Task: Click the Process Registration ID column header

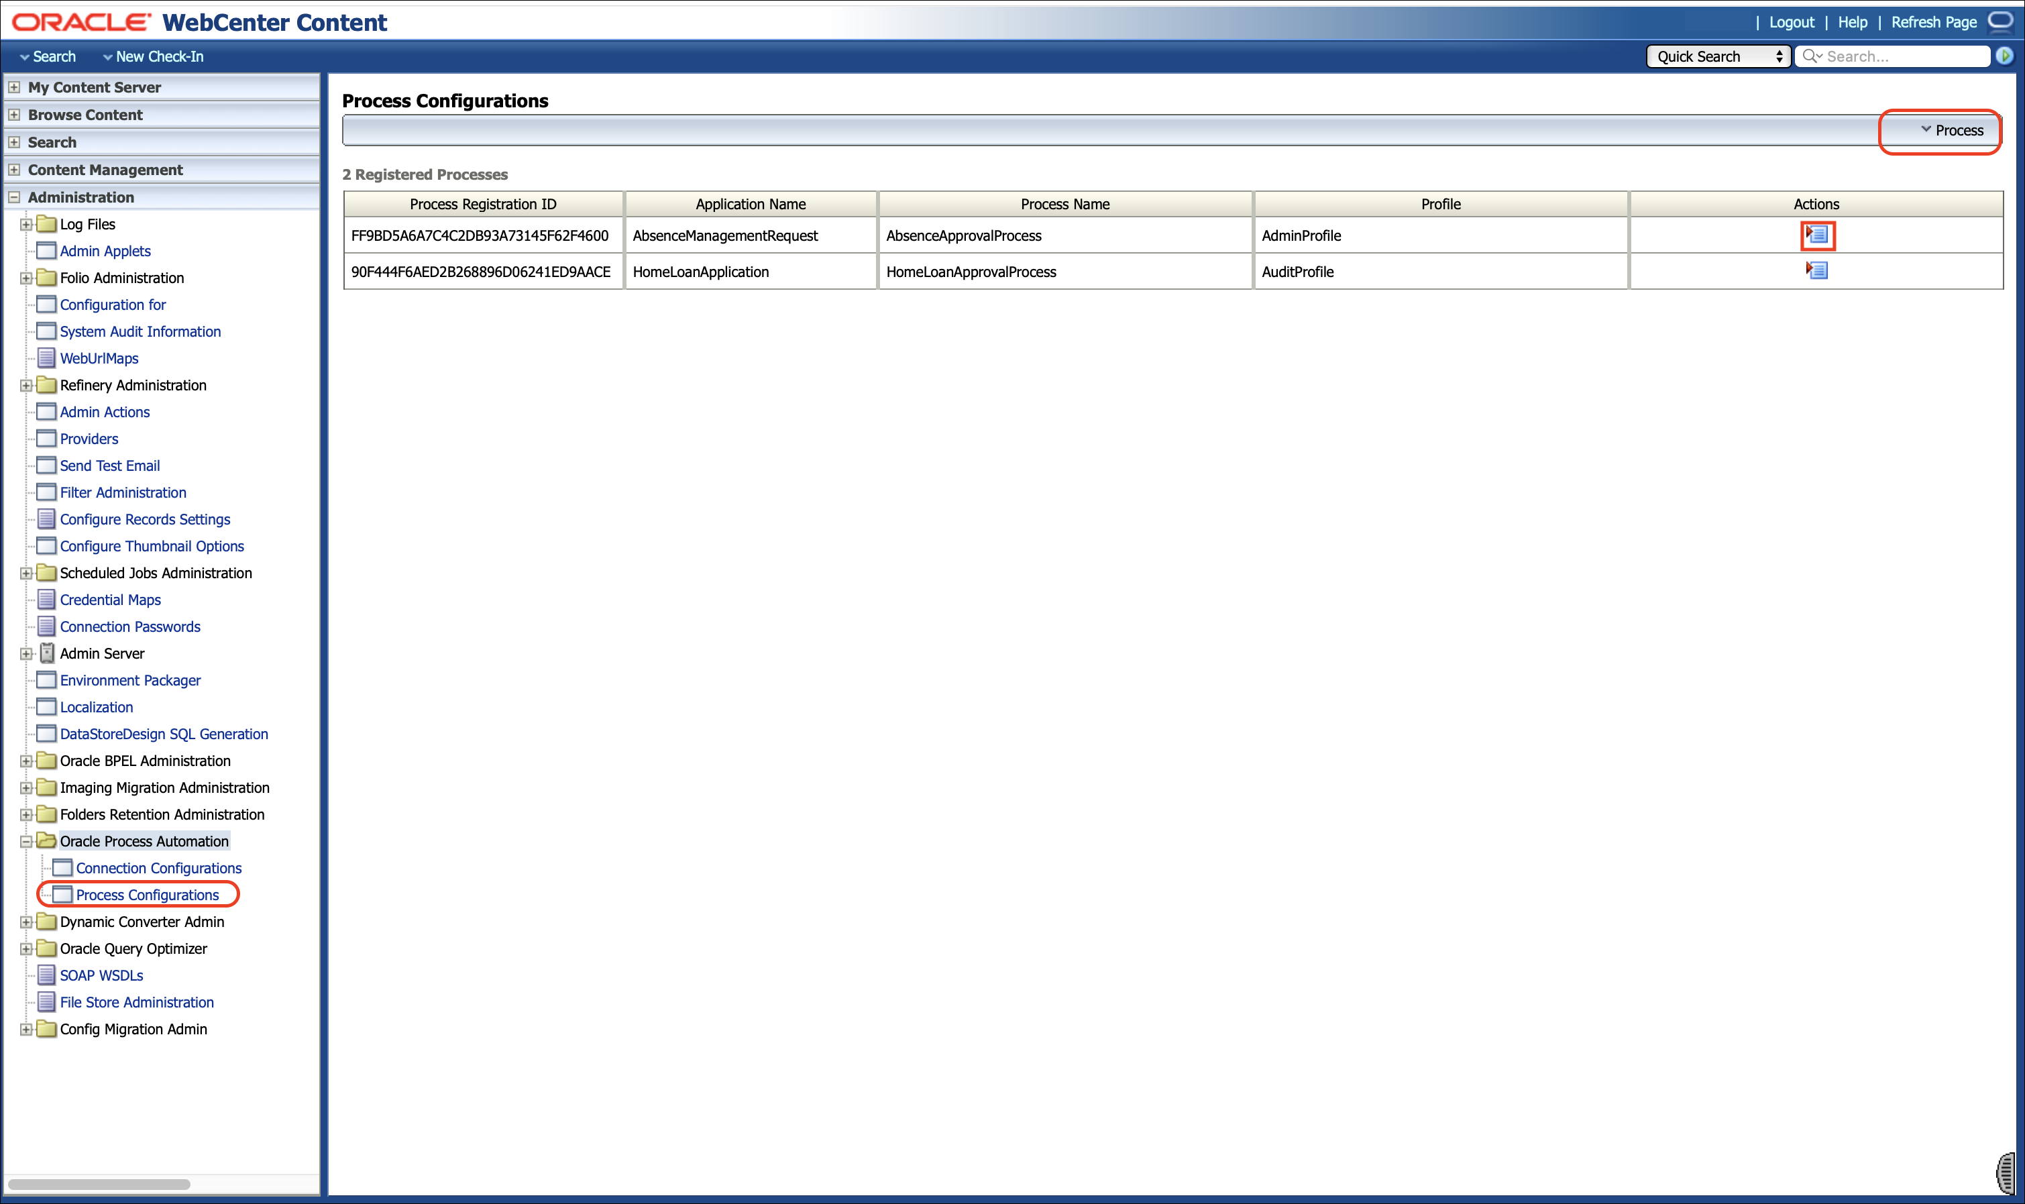Action: 483,204
